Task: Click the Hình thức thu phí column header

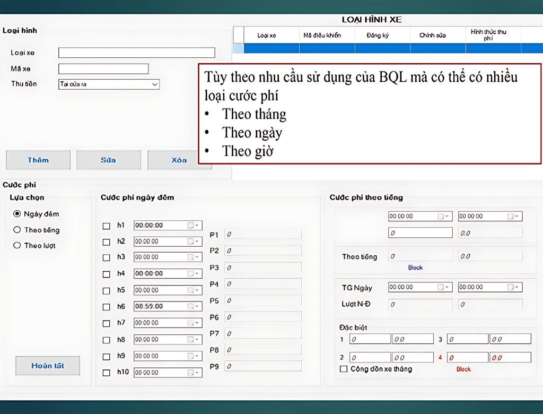Action: pyautogui.click(x=488, y=35)
